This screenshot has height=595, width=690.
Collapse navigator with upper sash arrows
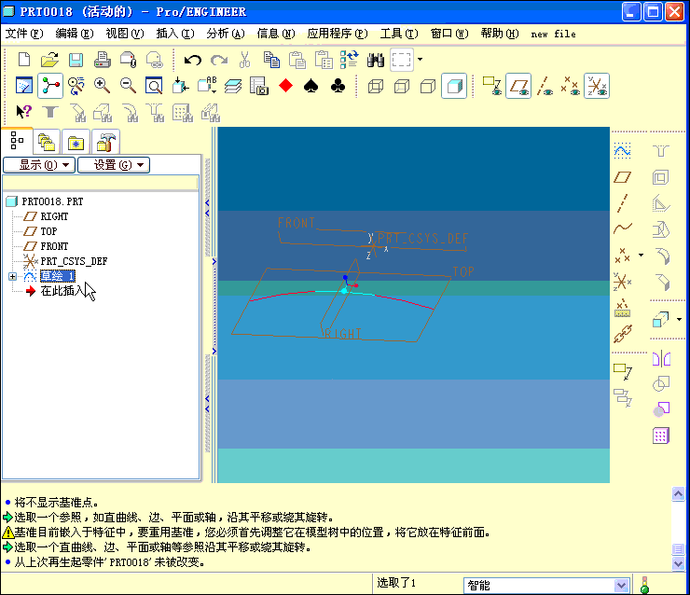207,208
